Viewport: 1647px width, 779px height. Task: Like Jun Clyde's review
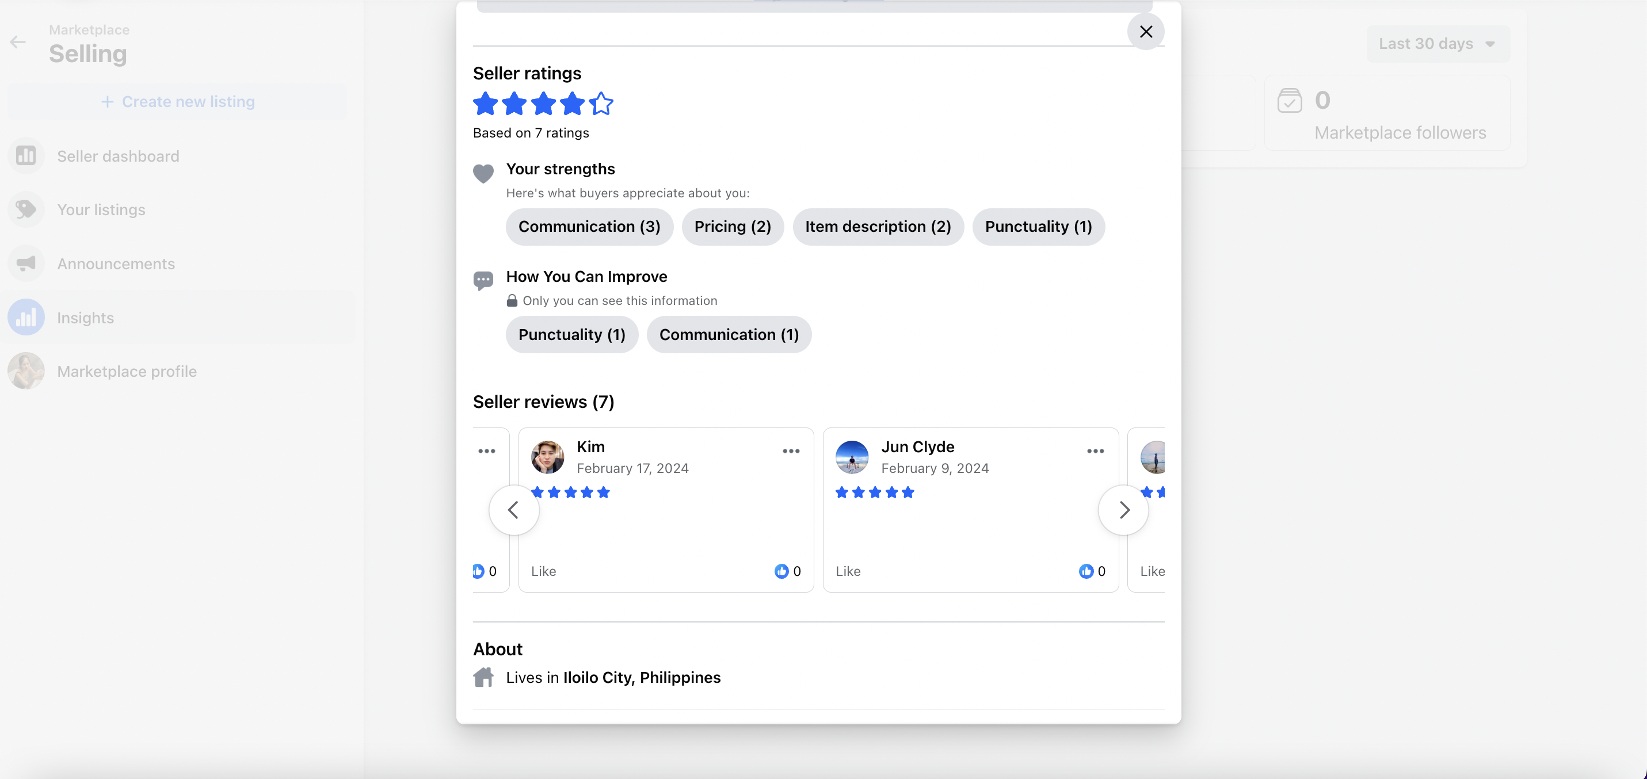847,571
